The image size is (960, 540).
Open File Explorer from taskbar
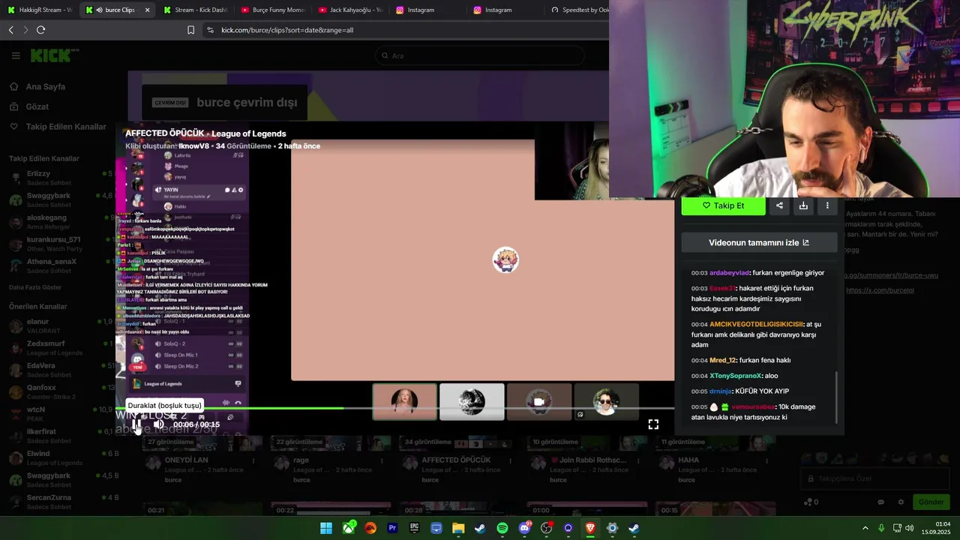458,528
